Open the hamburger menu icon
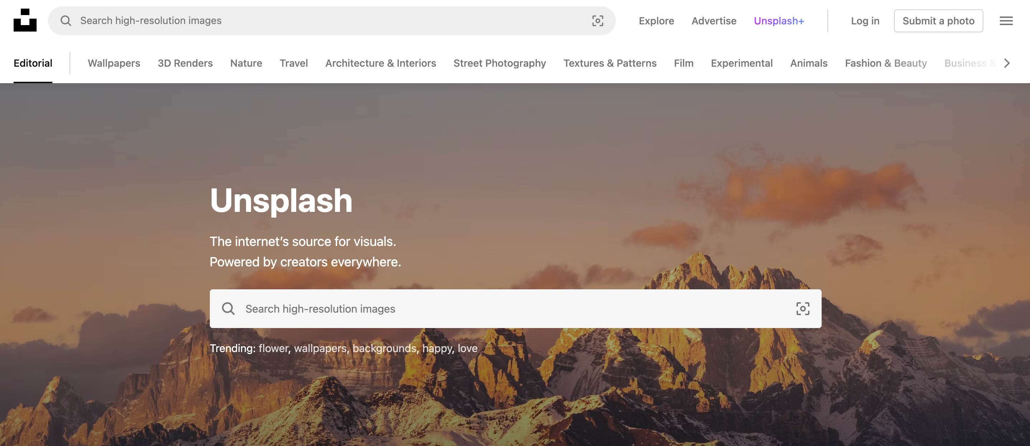Viewport: 1030px width, 446px height. point(1006,21)
